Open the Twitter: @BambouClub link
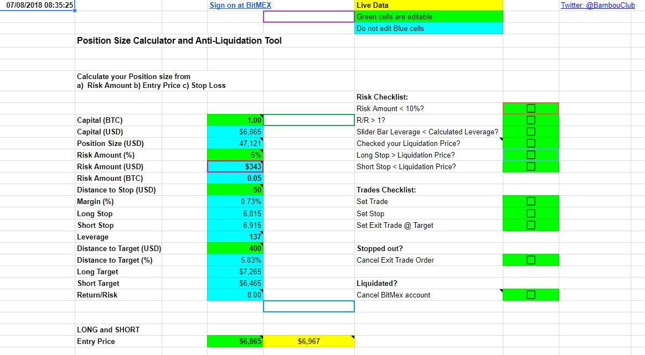645x355 pixels. [x=598, y=6]
